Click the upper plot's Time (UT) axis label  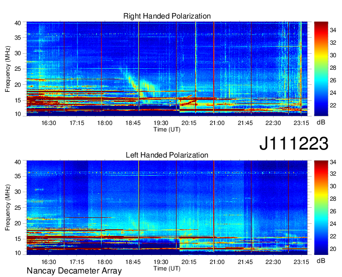pyautogui.click(x=167, y=129)
